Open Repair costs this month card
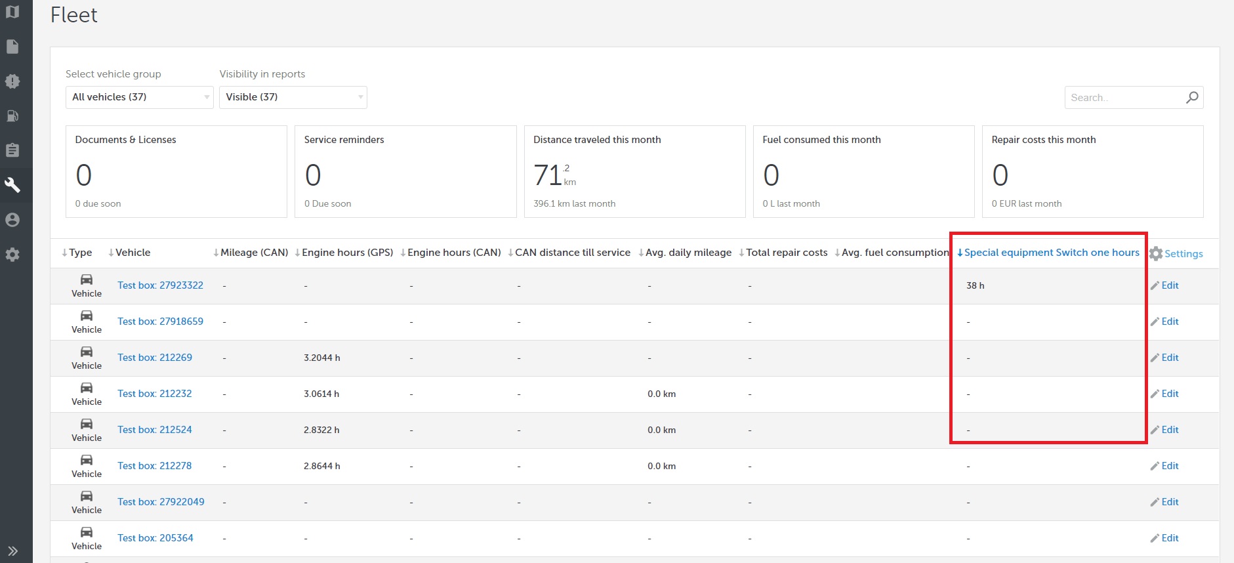This screenshot has height=563, width=1234. pyautogui.click(x=1093, y=171)
